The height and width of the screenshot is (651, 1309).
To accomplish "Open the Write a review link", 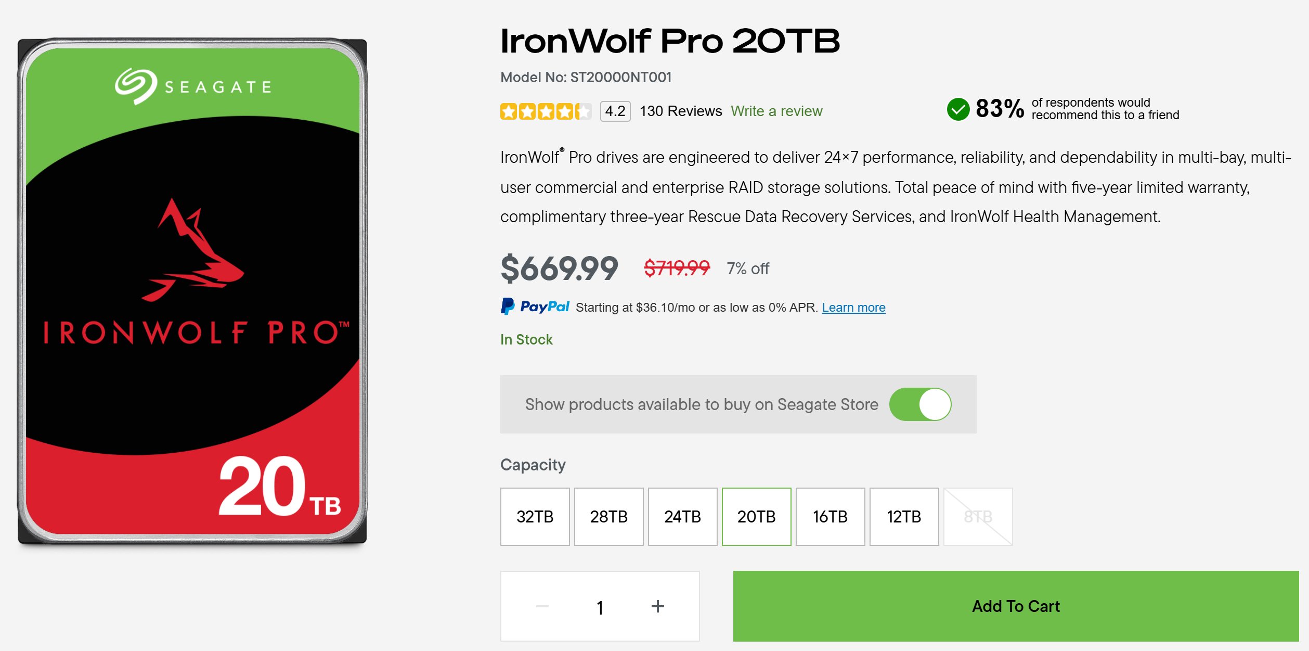I will (776, 111).
